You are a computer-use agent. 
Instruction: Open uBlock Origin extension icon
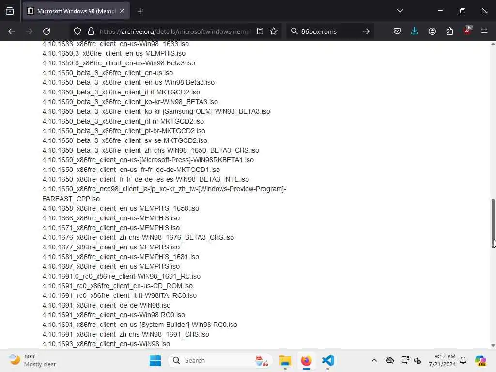pos(467,31)
